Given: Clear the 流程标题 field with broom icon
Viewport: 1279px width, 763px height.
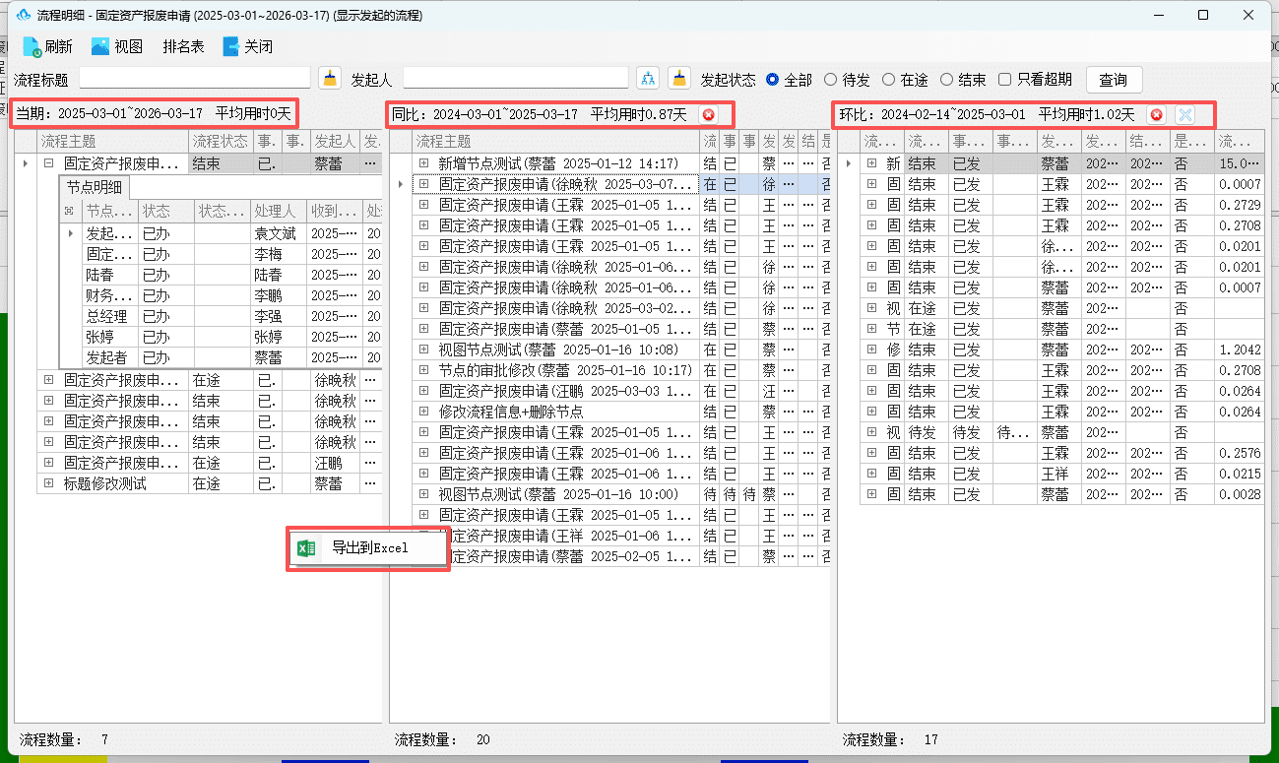Looking at the screenshot, I should [x=330, y=79].
